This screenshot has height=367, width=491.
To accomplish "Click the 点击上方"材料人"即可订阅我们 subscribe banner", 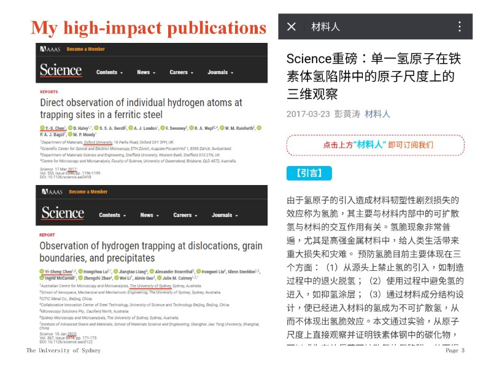I will coord(376,145).
